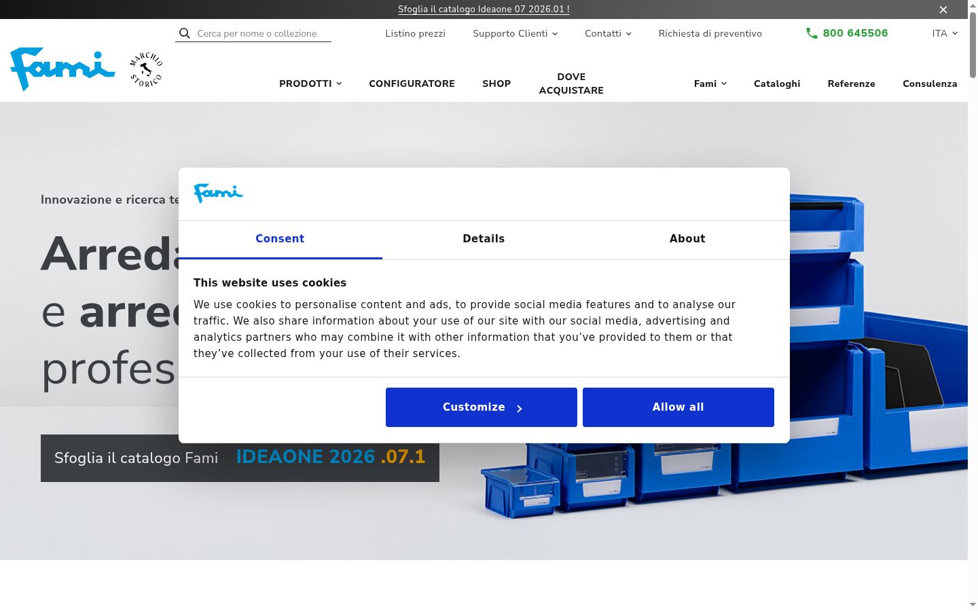Viewport: 978px width, 611px height.
Task: Open the Consulenza link
Action: pyautogui.click(x=930, y=84)
